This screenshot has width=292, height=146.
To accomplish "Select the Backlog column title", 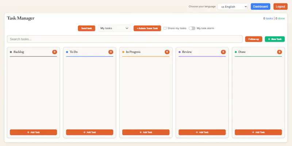I will [x=19, y=52].
